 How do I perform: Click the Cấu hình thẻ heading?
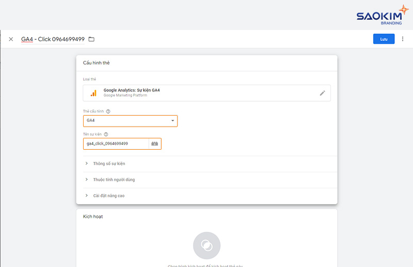click(96, 62)
